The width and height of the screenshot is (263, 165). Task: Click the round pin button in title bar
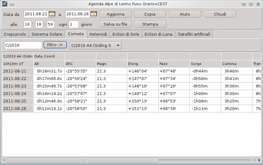(12, 4)
